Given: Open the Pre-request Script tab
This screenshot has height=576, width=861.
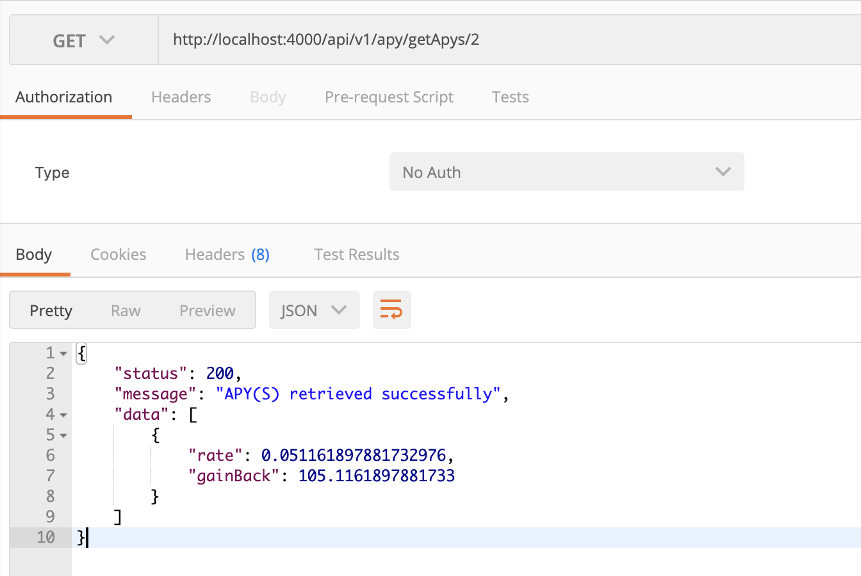Looking at the screenshot, I should pyautogui.click(x=388, y=97).
